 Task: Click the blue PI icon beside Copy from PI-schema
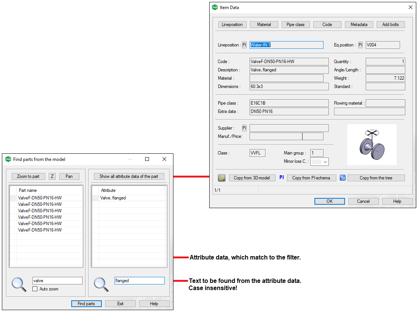[282, 178]
